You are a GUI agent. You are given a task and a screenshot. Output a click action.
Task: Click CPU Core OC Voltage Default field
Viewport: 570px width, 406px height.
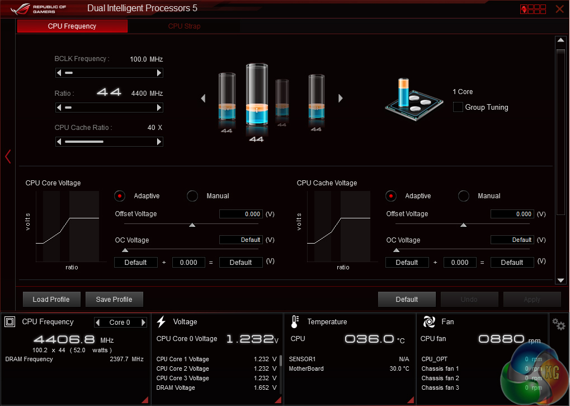coord(241,240)
